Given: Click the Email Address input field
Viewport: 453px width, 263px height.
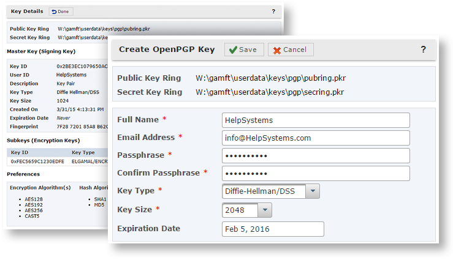Looking at the screenshot, I should click(x=316, y=138).
